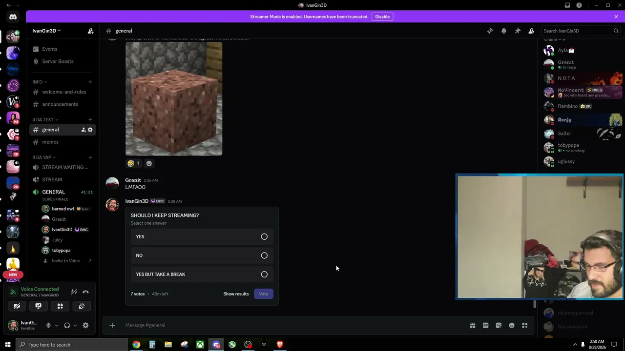
Task: Open Discord help in the title bar
Action: pos(579,5)
